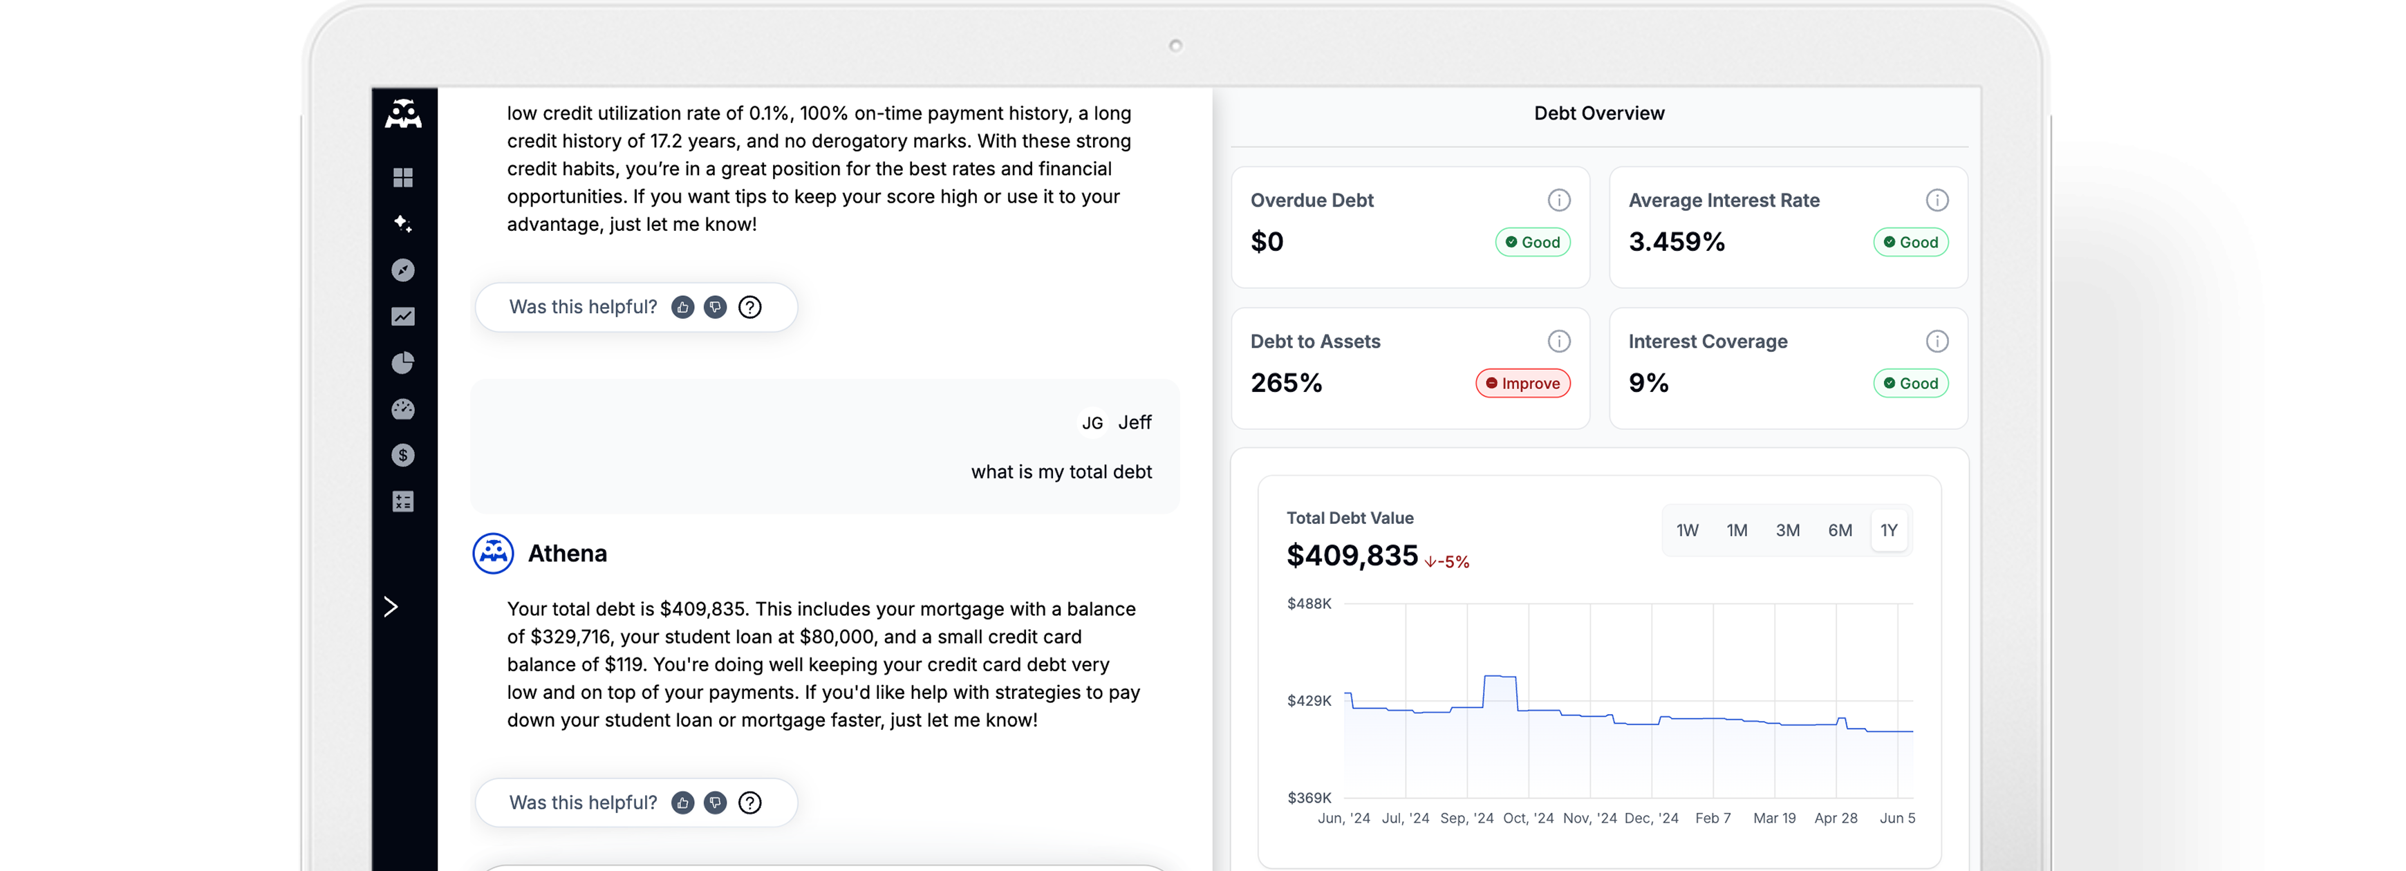
Task: Click the $488K axis label
Action: pos(1309,604)
